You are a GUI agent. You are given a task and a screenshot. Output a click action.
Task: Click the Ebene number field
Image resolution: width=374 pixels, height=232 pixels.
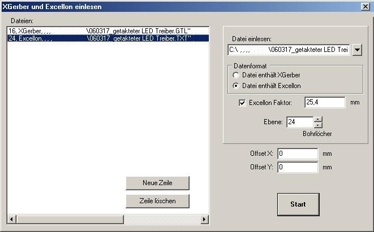click(299, 122)
